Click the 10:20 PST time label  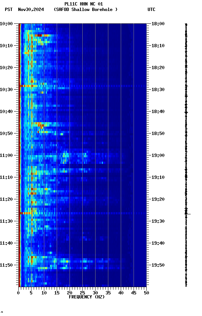pyautogui.click(x=6, y=68)
